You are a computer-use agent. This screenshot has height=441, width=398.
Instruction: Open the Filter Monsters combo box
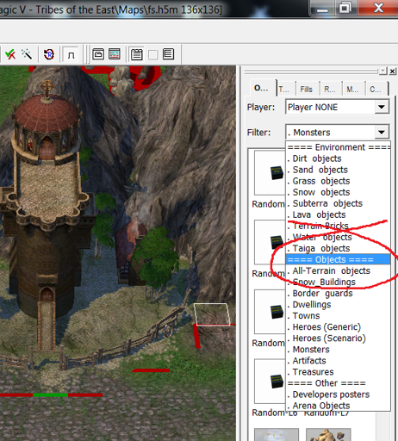click(x=338, y=133)
